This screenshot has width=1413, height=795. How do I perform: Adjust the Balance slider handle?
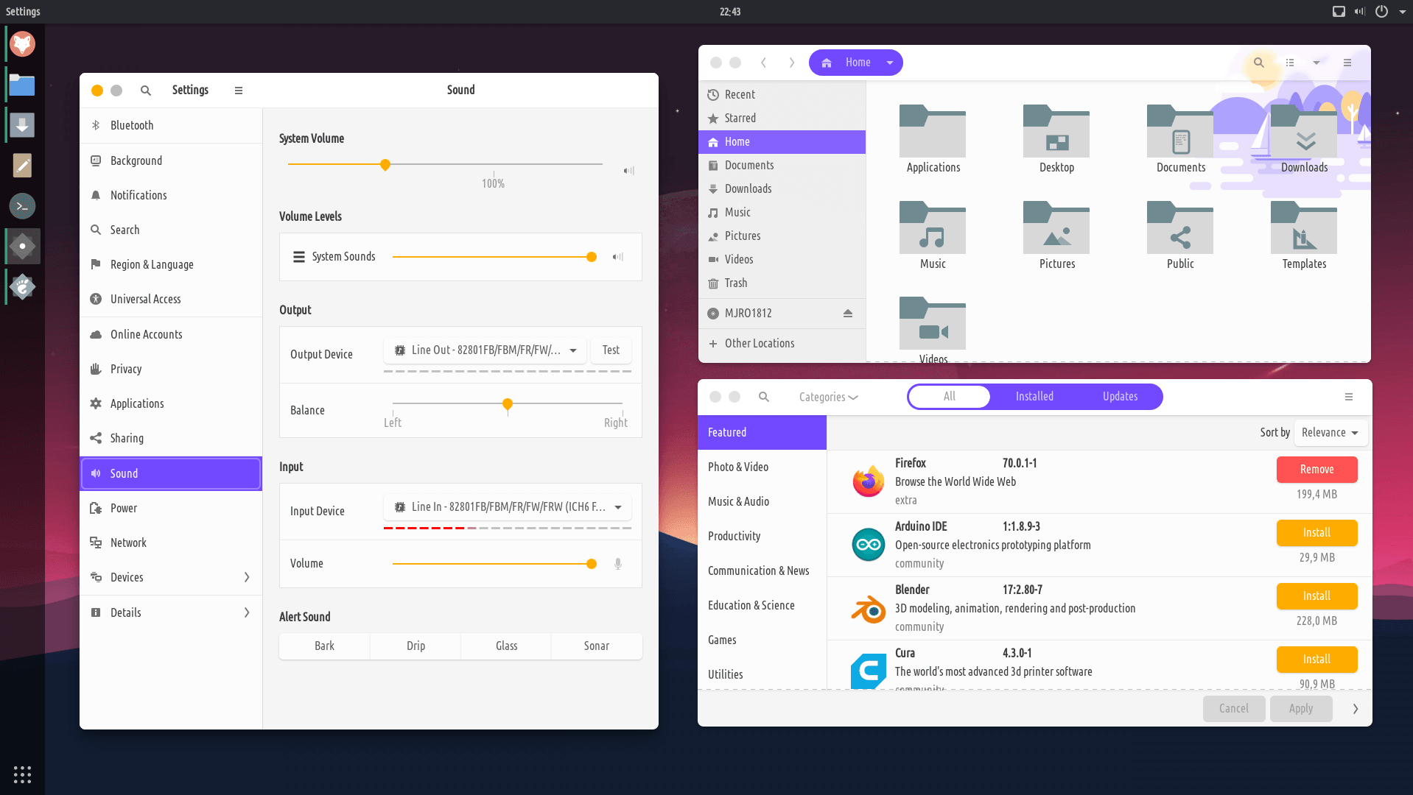[x=507, y=404]
